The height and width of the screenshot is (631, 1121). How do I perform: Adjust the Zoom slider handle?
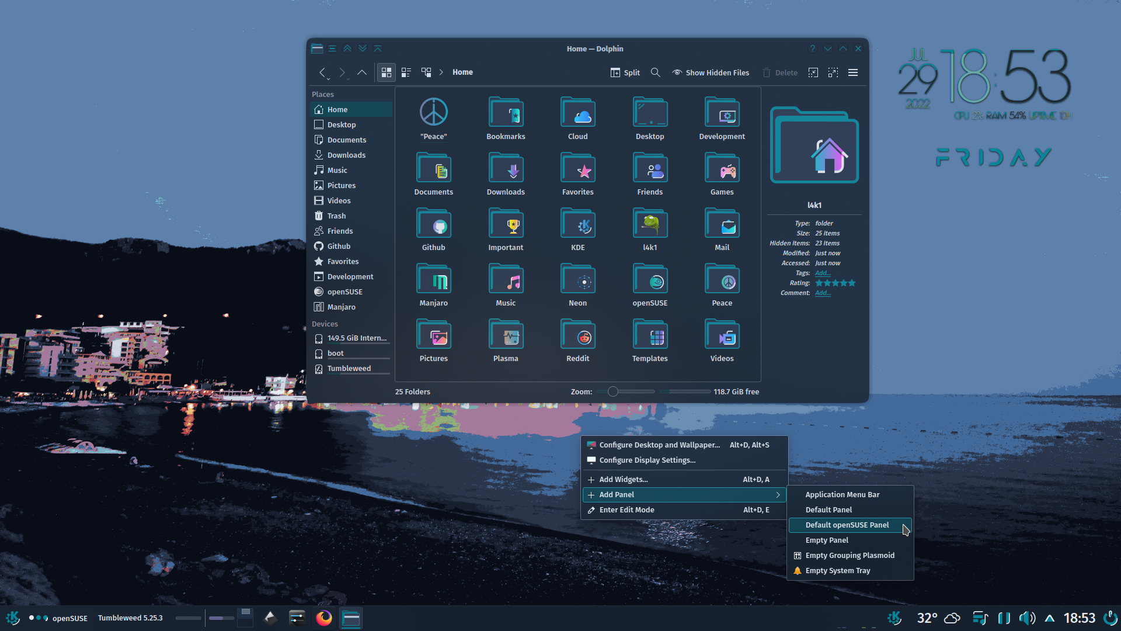tap(612, 391)
